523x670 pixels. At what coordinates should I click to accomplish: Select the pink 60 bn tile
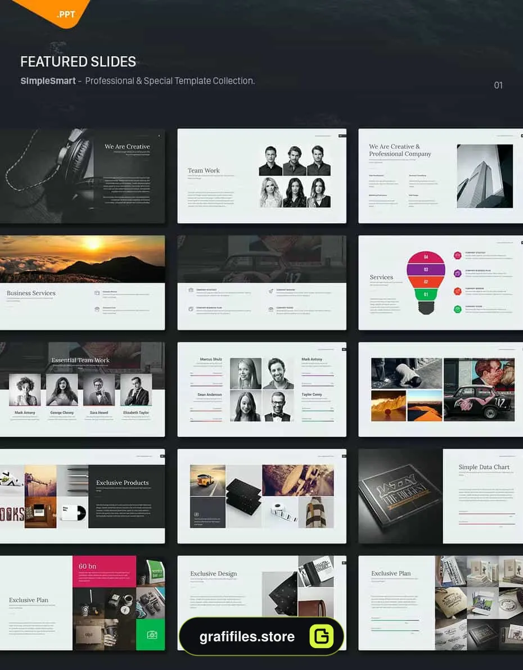[105, 571]
